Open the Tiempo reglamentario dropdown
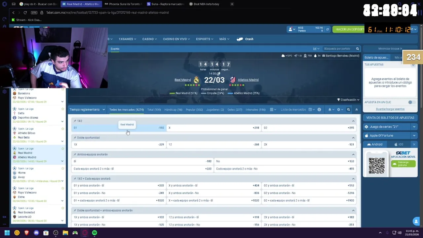The width and height of the screenshot is (423, 238). click(x=87, y=109)
